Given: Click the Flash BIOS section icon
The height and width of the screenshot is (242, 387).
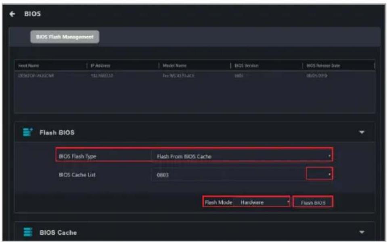Looking at the screenshot, I should point(27,132).
